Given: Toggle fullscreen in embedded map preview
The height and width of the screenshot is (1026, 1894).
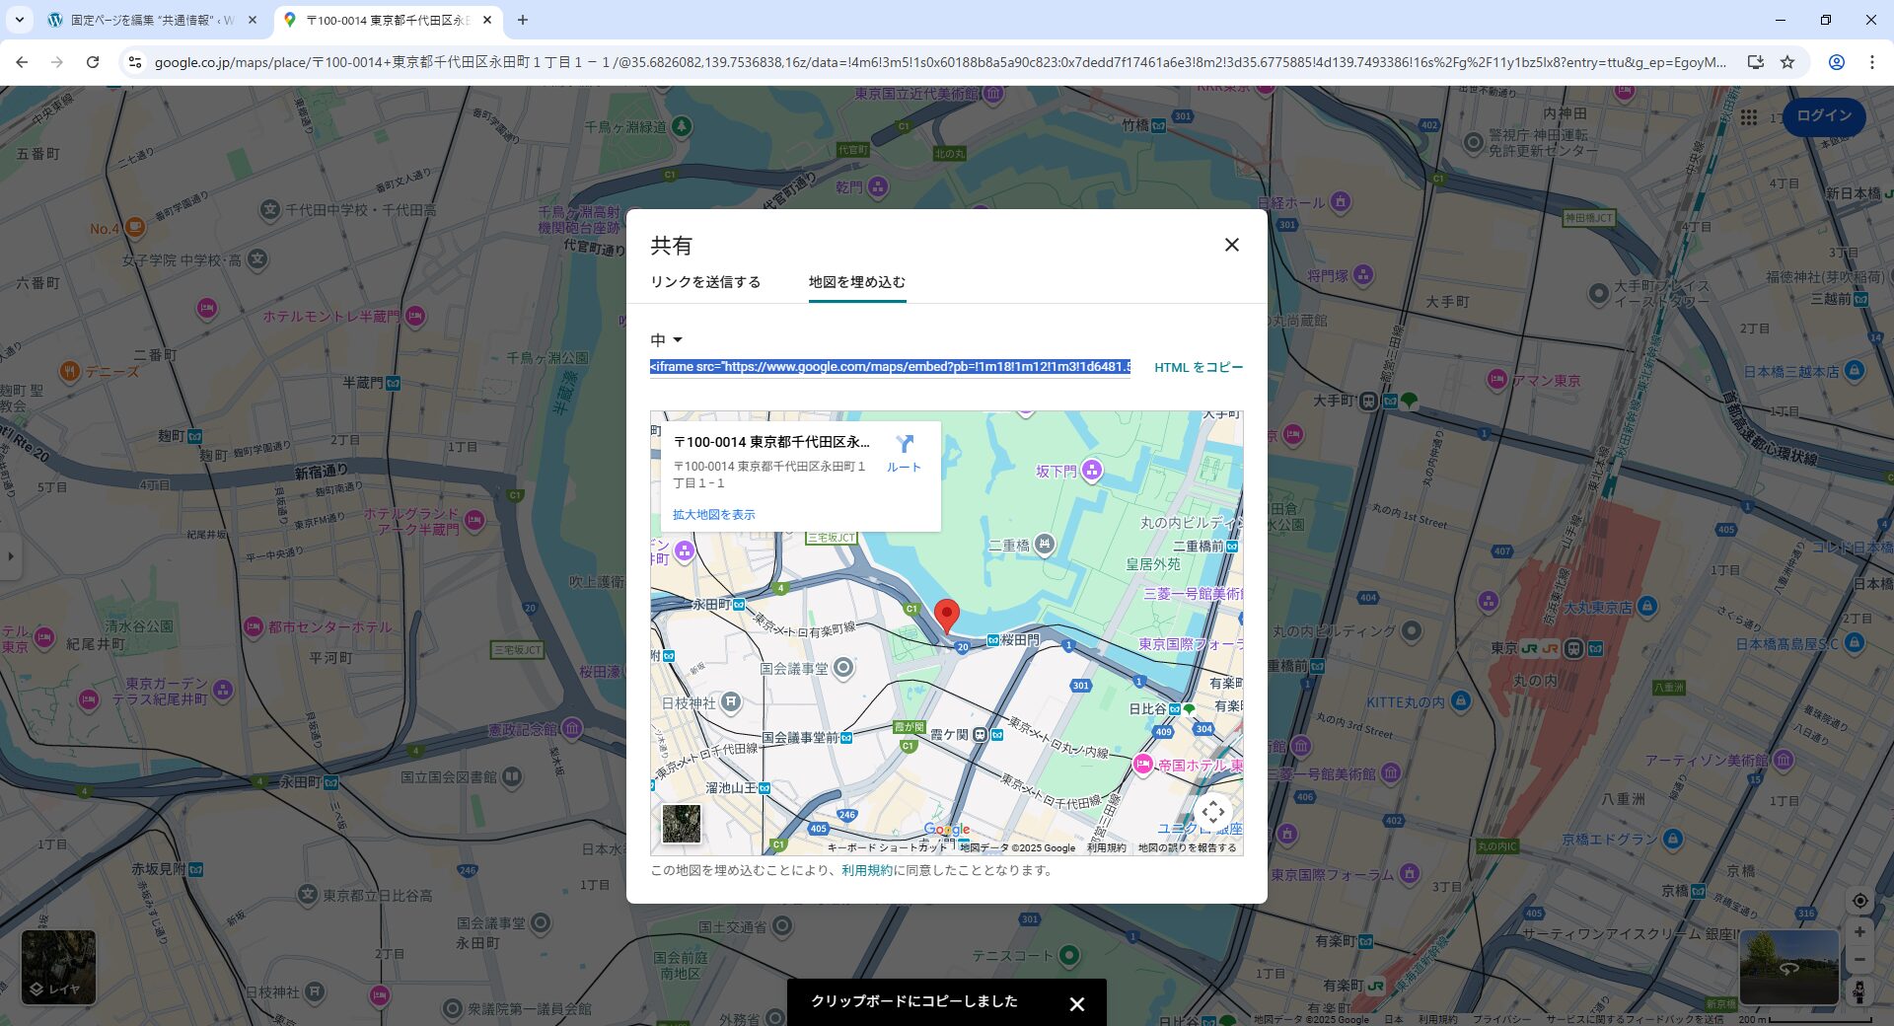Looking at the screenshot, I should [1212, 812].
